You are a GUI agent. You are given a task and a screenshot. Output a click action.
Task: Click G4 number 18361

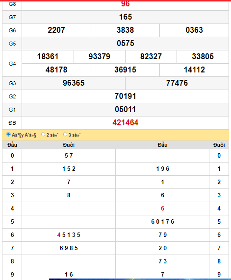click(x=48, y=57)
